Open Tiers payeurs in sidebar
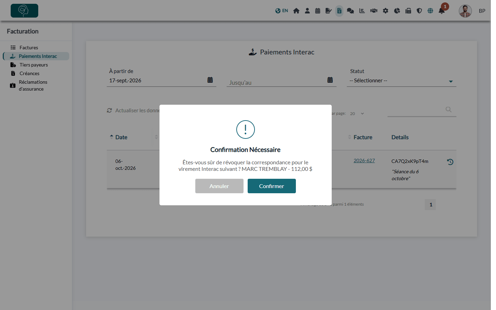This screenshot has height=310, width=496. 33,65
